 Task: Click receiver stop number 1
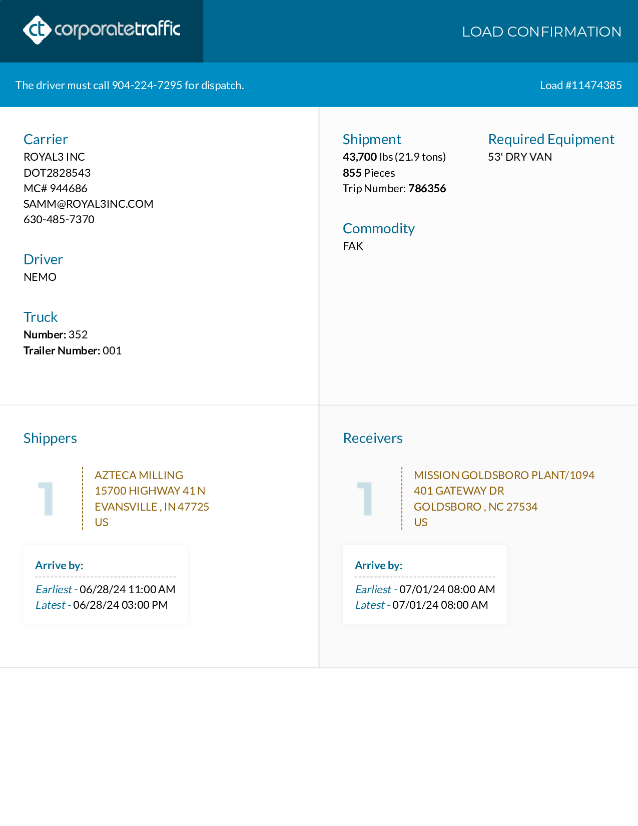(365, 498)
